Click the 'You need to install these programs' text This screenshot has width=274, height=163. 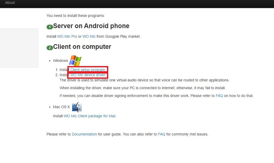pyautogui.click(x=75, y=16)
